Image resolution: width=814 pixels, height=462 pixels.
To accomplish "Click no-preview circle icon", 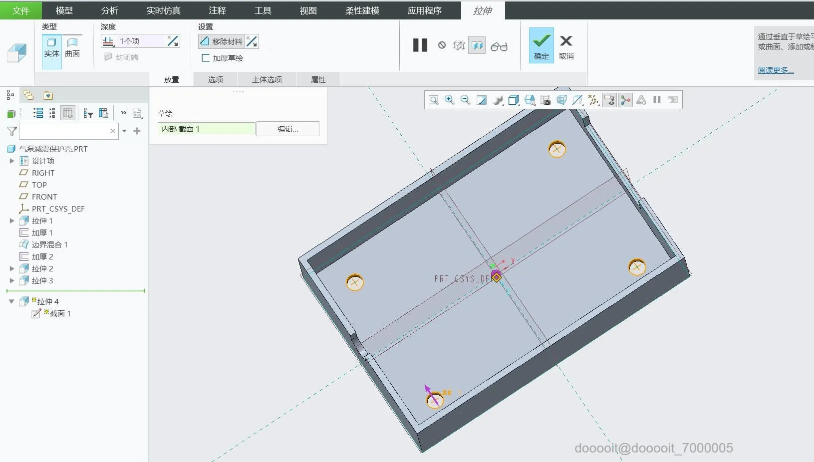I will pyautogui.click(x=442, y=45).
